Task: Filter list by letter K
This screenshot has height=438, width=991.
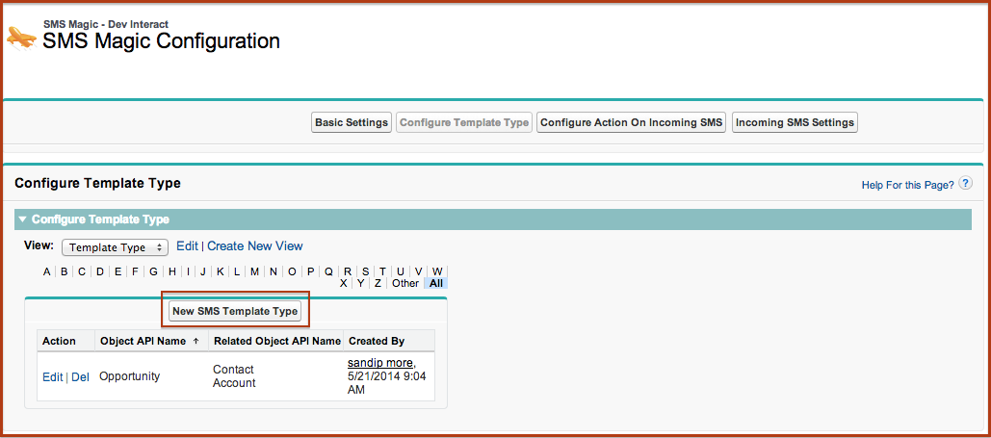Action: tap(220, 271)
